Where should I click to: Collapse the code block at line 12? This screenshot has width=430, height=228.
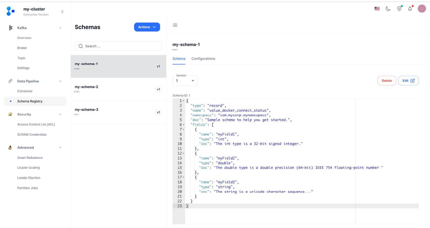point(183,154)
